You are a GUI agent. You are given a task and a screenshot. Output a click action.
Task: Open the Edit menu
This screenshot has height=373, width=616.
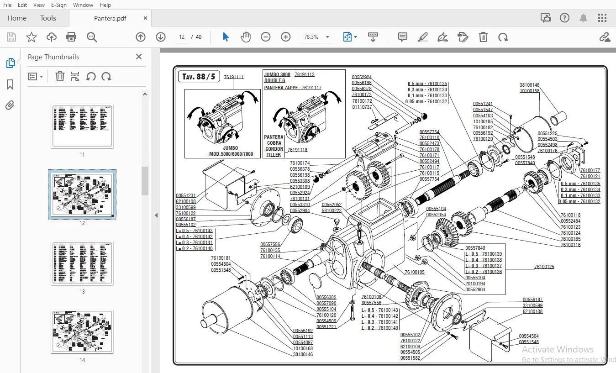click(x=22, y=5)
